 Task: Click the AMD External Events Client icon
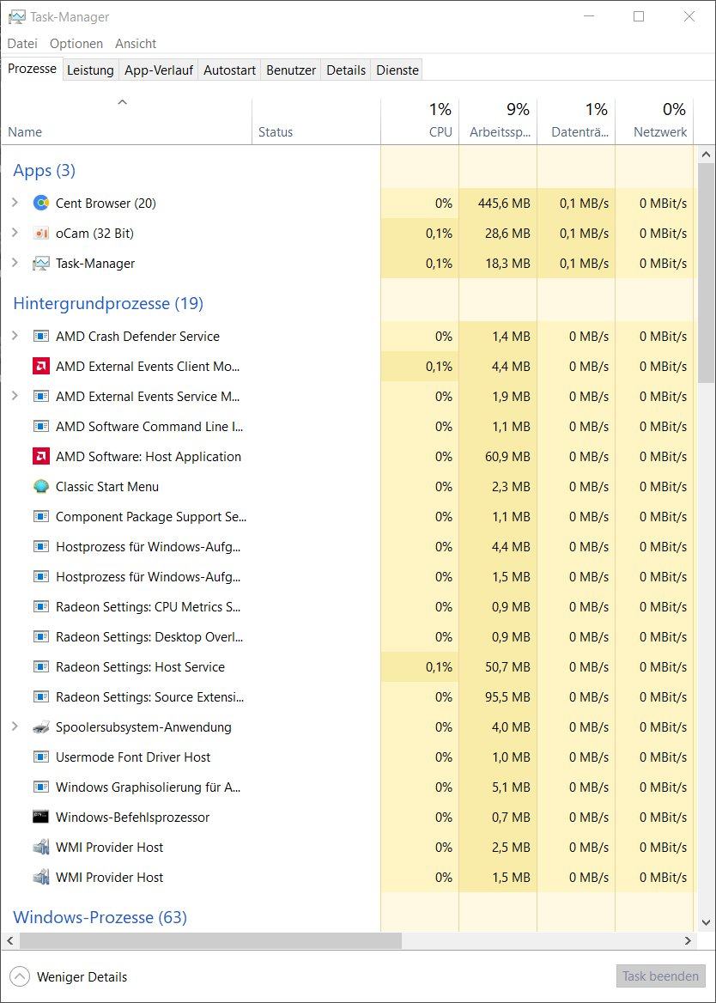coord(40,367)
